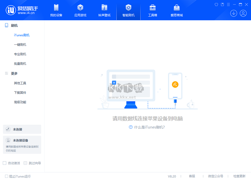Screen dimensions: 251x180
Task: Open the 铃声壁纸 music folder icon
Action: pyautogui.click(x=104, y=7)
